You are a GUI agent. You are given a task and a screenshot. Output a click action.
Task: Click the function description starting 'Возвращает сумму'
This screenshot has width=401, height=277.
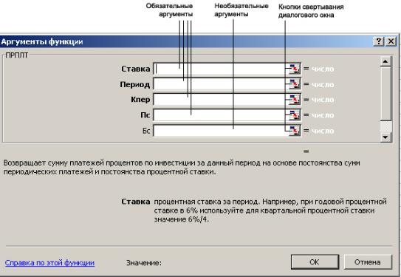182,167
